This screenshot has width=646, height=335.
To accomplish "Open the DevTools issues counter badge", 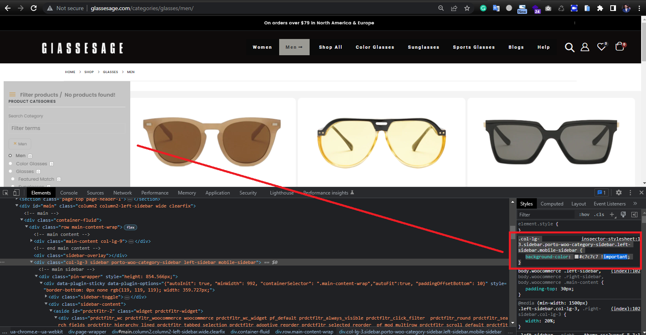I will pyautogui.click(x=601, y=192).
